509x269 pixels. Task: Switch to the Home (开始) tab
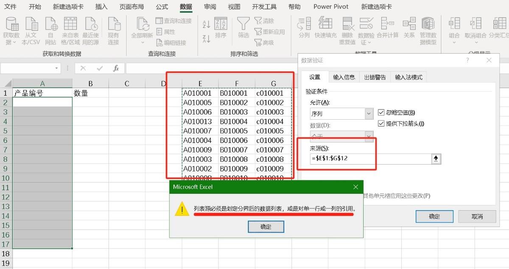[x=35, y=7]
